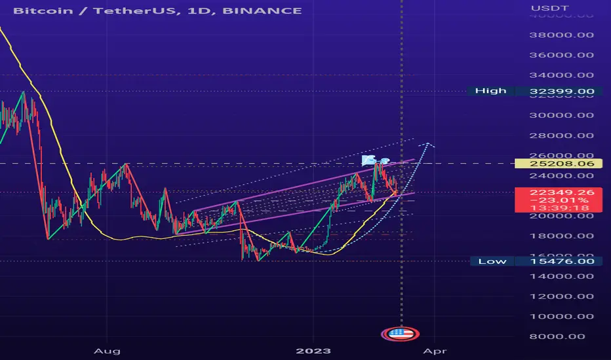Click the 2023 label on time axis
The width and height of the screenshot is (611, 360).
coord(313,351)
